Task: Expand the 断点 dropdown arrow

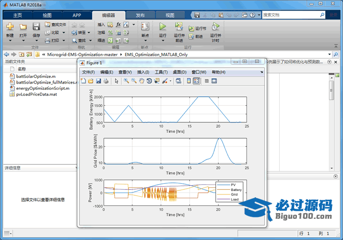Action: point(145,41)
